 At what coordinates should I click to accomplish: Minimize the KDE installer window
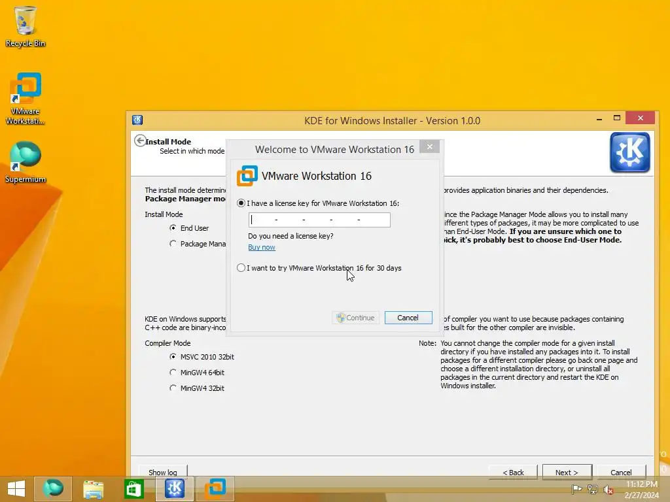(599, 118)
